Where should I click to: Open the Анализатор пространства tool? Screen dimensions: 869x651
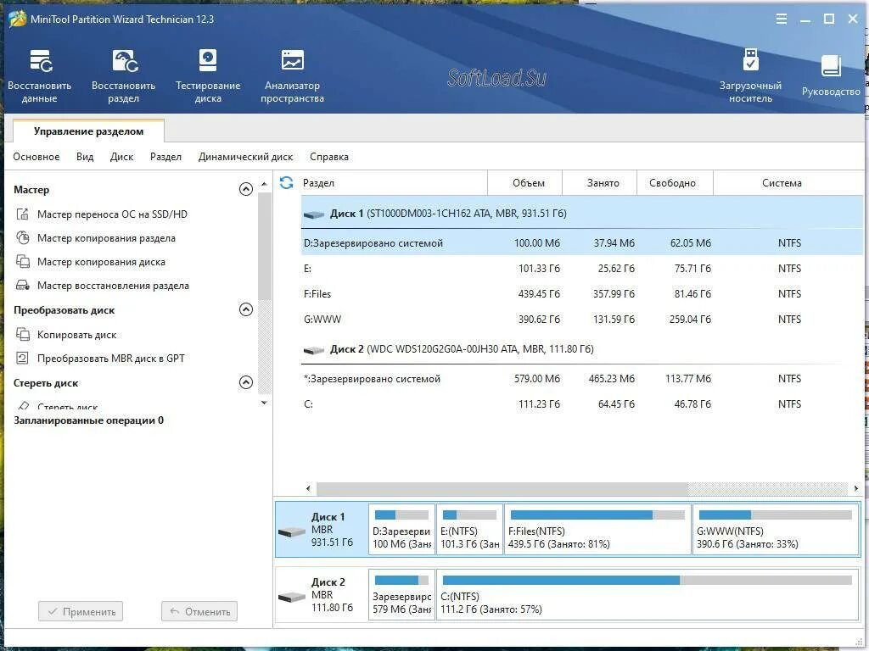[292, 75]
